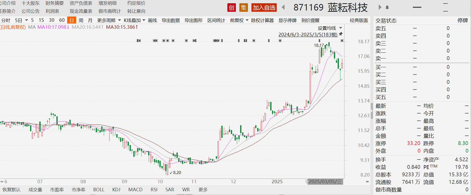Select monthly 月 period
471x195 pixels.
click(x=90, y=20)
